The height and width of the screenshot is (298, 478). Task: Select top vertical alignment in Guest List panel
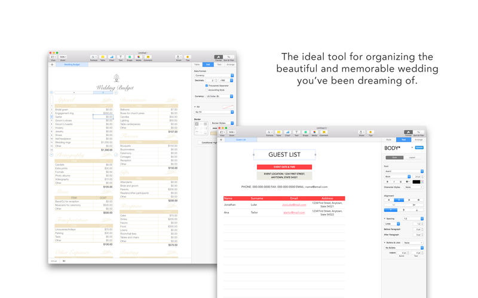tap(391, 210)
